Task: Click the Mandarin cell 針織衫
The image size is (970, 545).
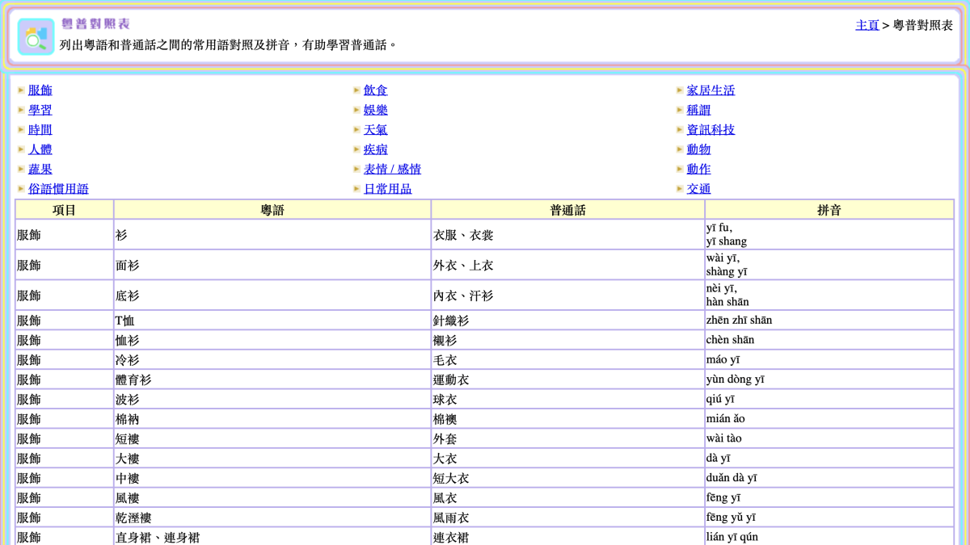Action: click(x=568, y=321)
